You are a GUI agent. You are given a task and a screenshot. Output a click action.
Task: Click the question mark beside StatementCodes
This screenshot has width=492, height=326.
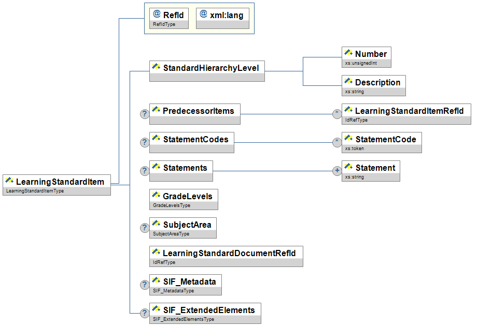[145, 143]
